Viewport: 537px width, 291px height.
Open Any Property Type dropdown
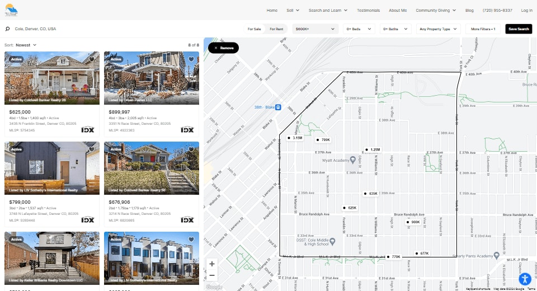438,29
